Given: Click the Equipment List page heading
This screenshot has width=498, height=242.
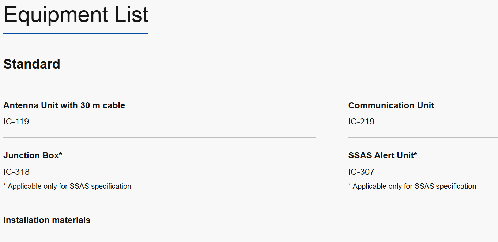Looking at the screenshot, I should (76, 15).
